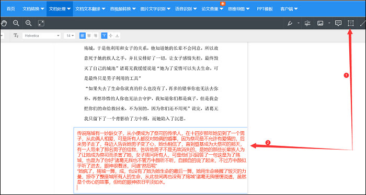Screen dimensions: 366x195
Task: Open the PPT模板 page
Action: click(x=265, y=9)
